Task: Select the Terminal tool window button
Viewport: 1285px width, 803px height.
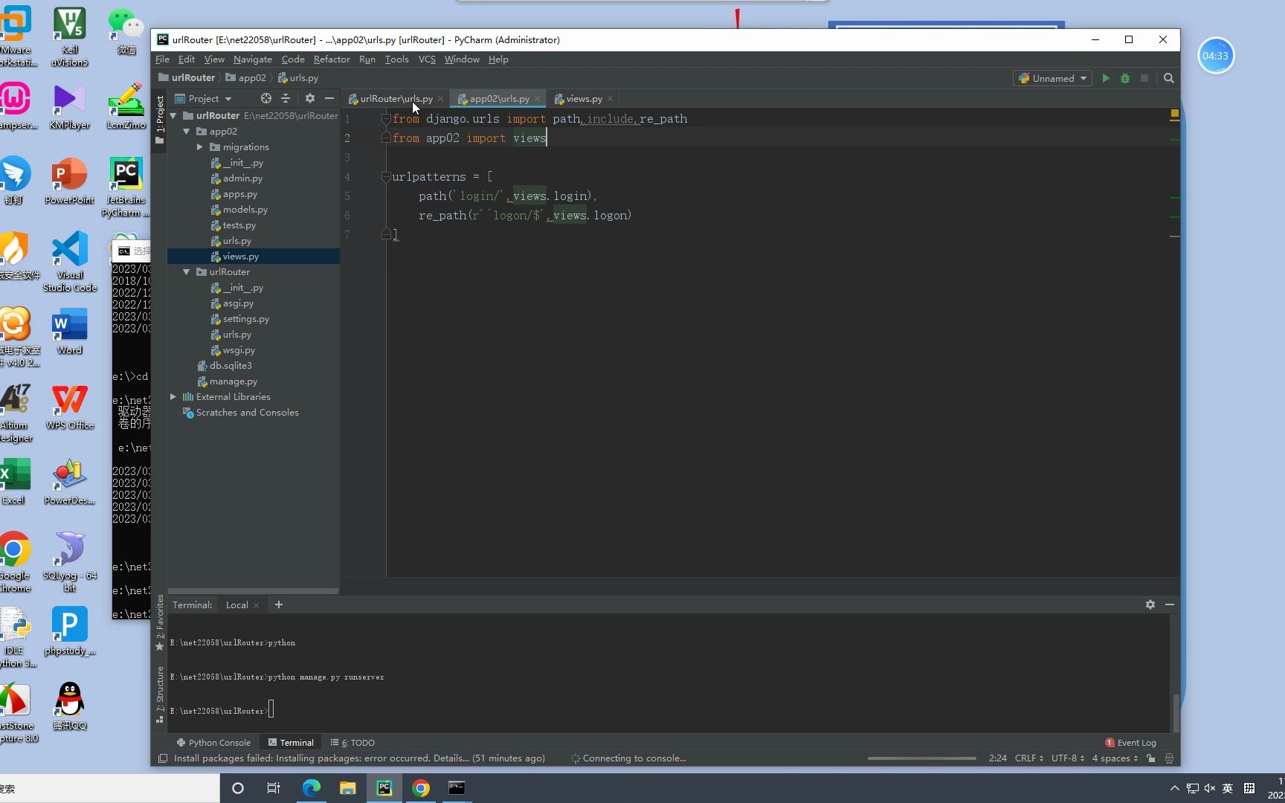Action: [x=291, y=743]
